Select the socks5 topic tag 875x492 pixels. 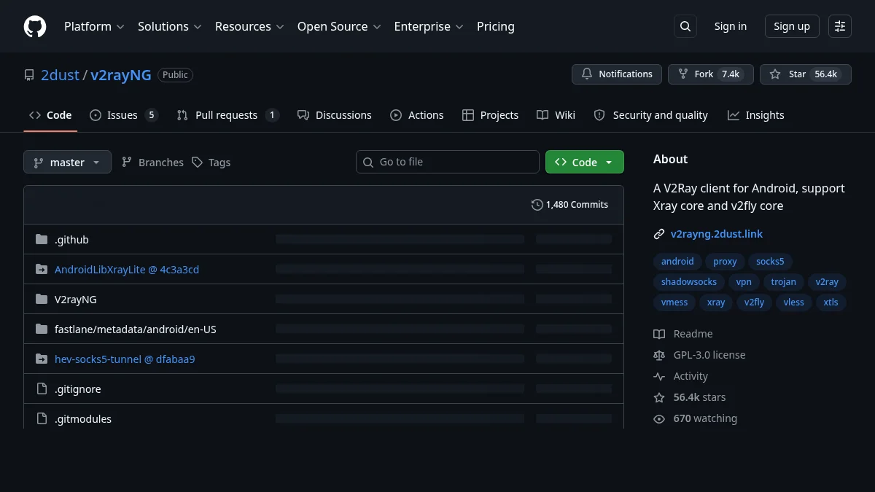[x=770, y=262]
